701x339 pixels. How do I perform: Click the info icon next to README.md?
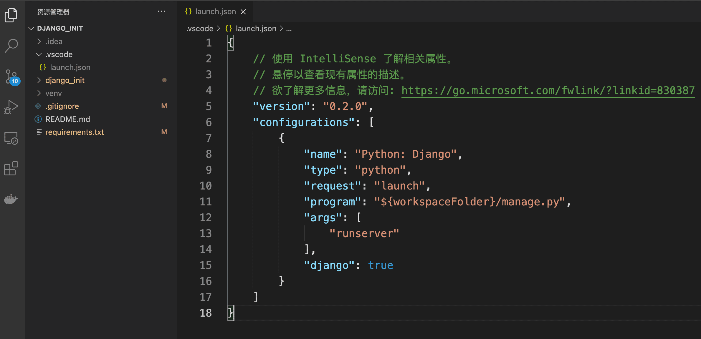tap(38, 119)
